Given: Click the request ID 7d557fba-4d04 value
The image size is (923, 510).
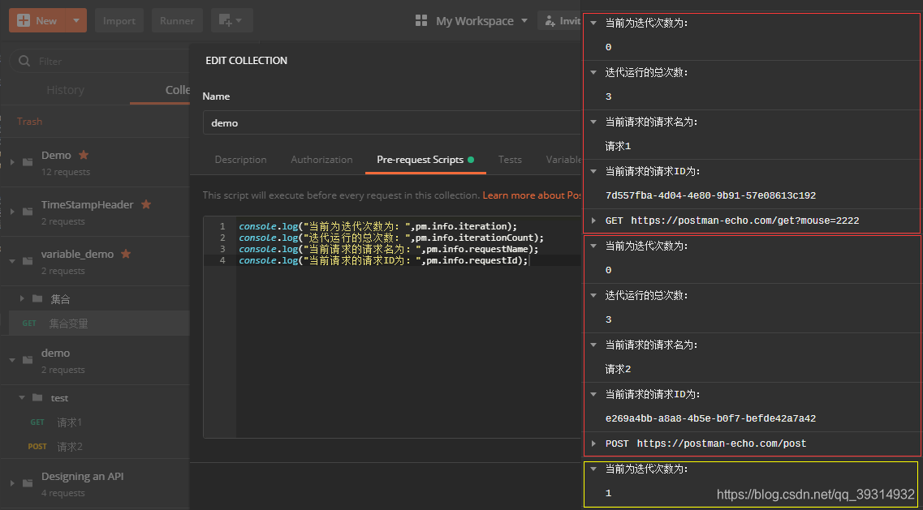Looking at the screenshot, I should 710,195.
